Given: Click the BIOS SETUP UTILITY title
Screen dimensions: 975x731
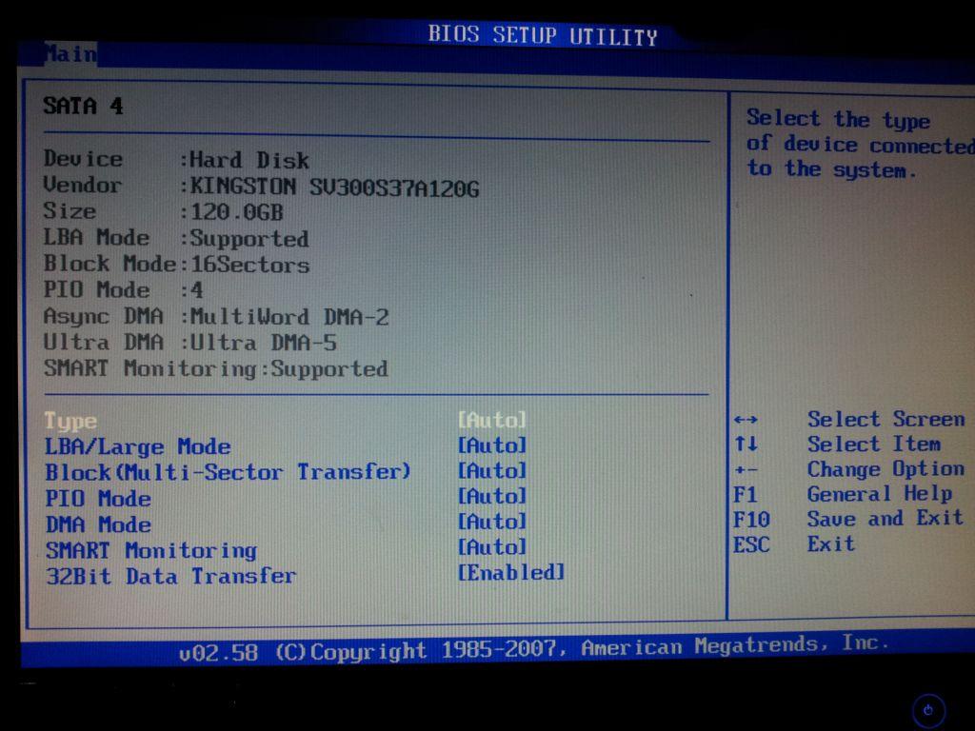Looking at the screenshot, I should click(542, 35).
